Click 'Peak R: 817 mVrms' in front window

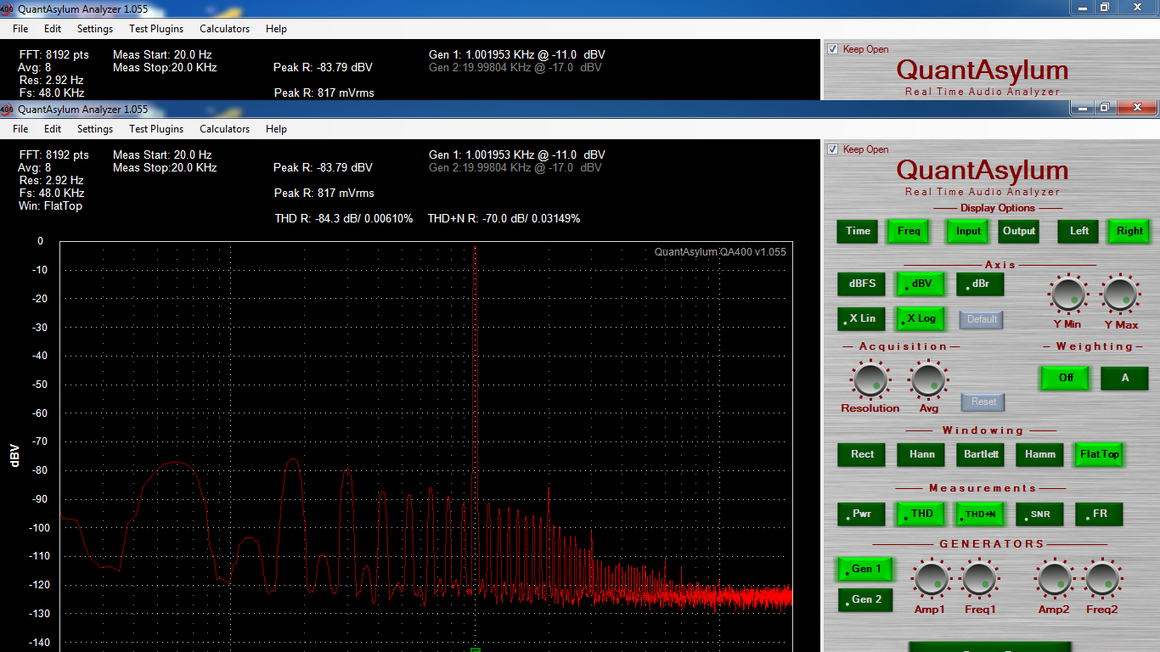(x=324, y=193)
